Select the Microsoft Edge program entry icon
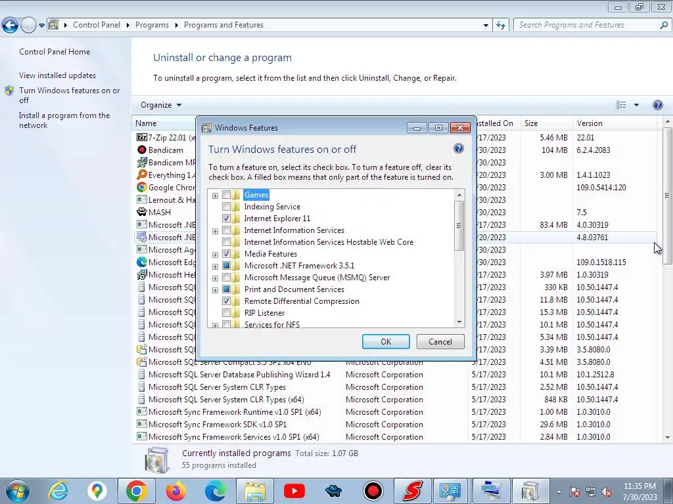Screen dimensions: 673x504 point(142,261)
